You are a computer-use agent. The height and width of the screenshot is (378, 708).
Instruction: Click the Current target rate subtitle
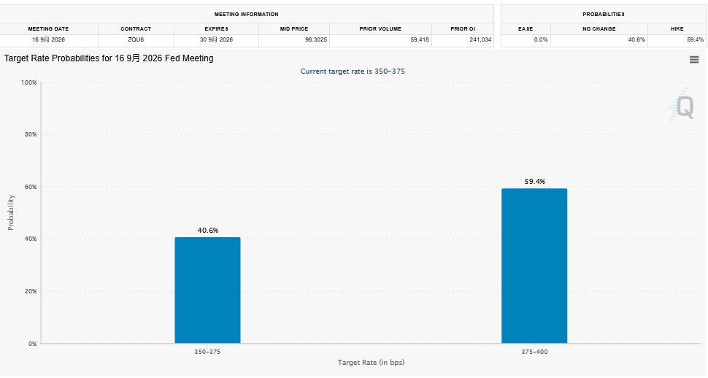353,72
